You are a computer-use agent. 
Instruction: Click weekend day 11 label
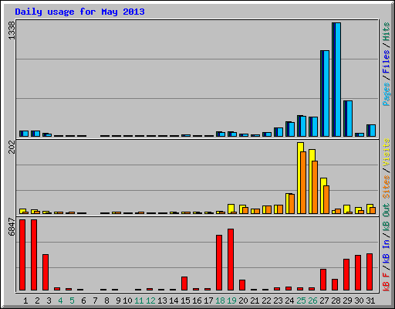[x=139, y=301]
